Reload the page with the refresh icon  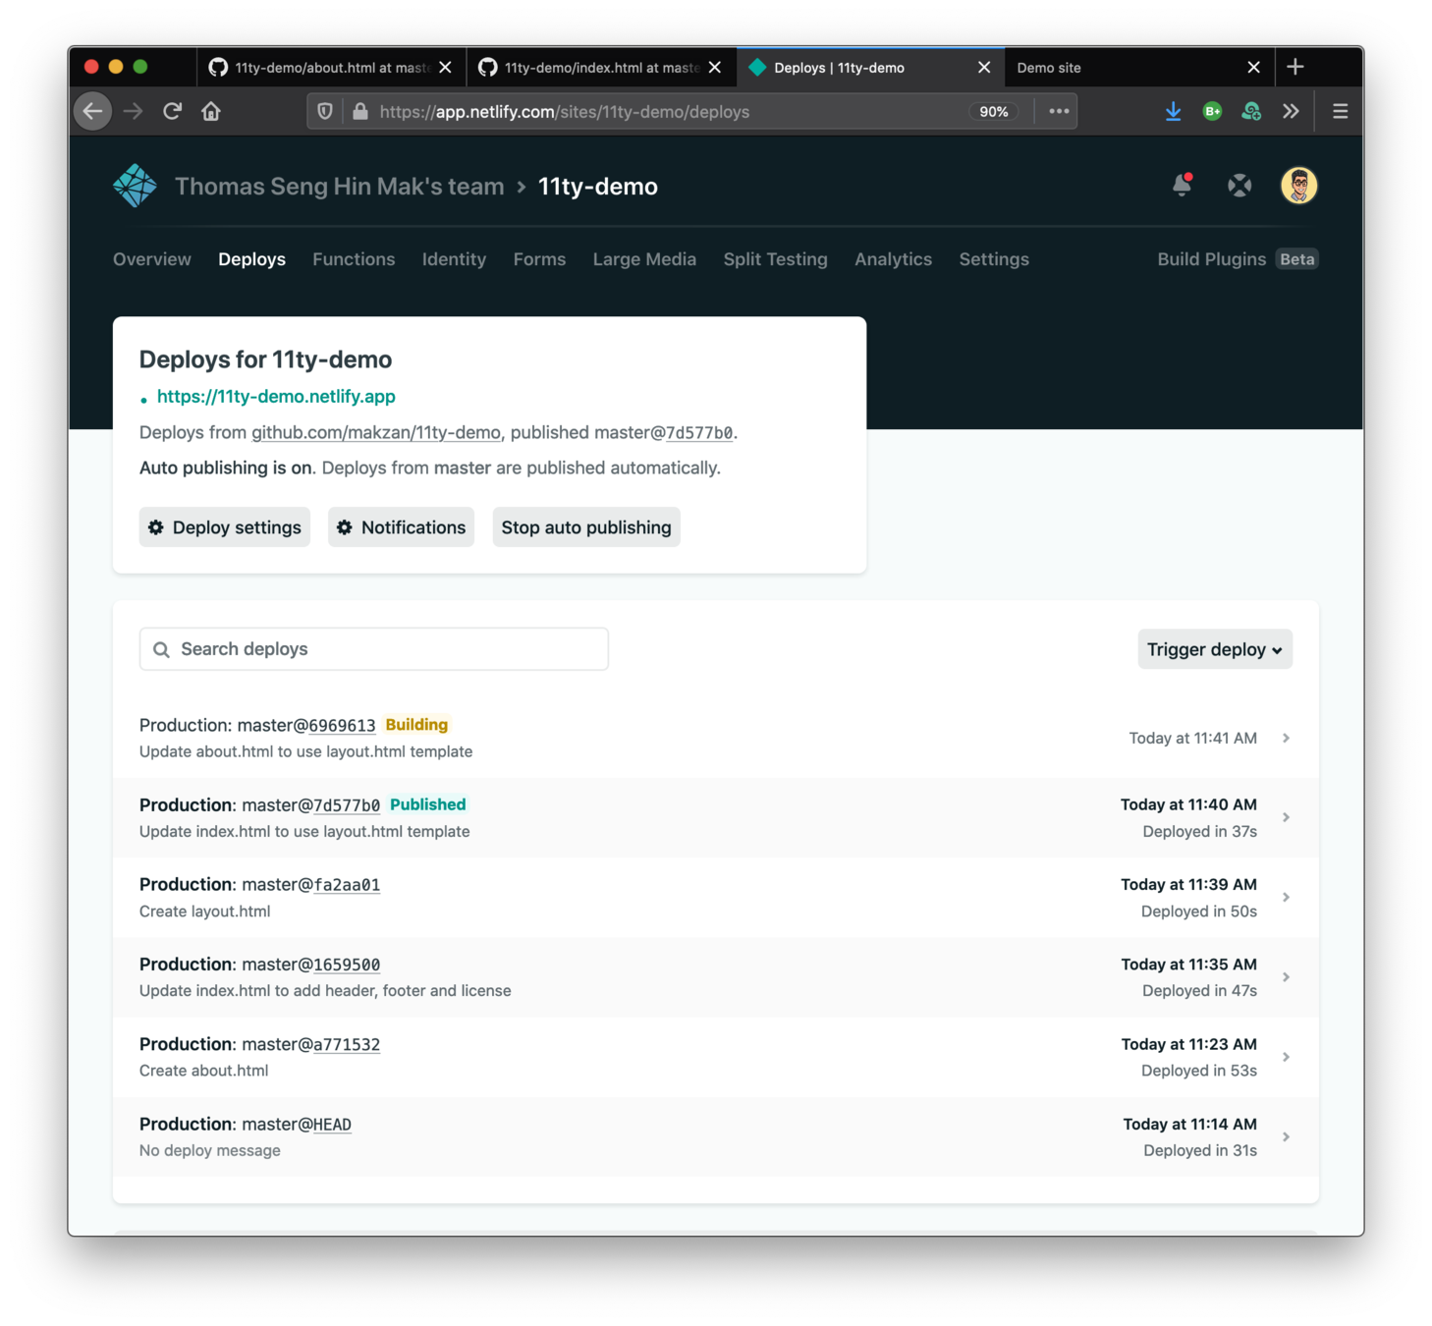(173, 111)
